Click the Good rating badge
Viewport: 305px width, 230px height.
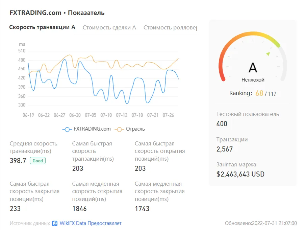[x=37, y=161]
